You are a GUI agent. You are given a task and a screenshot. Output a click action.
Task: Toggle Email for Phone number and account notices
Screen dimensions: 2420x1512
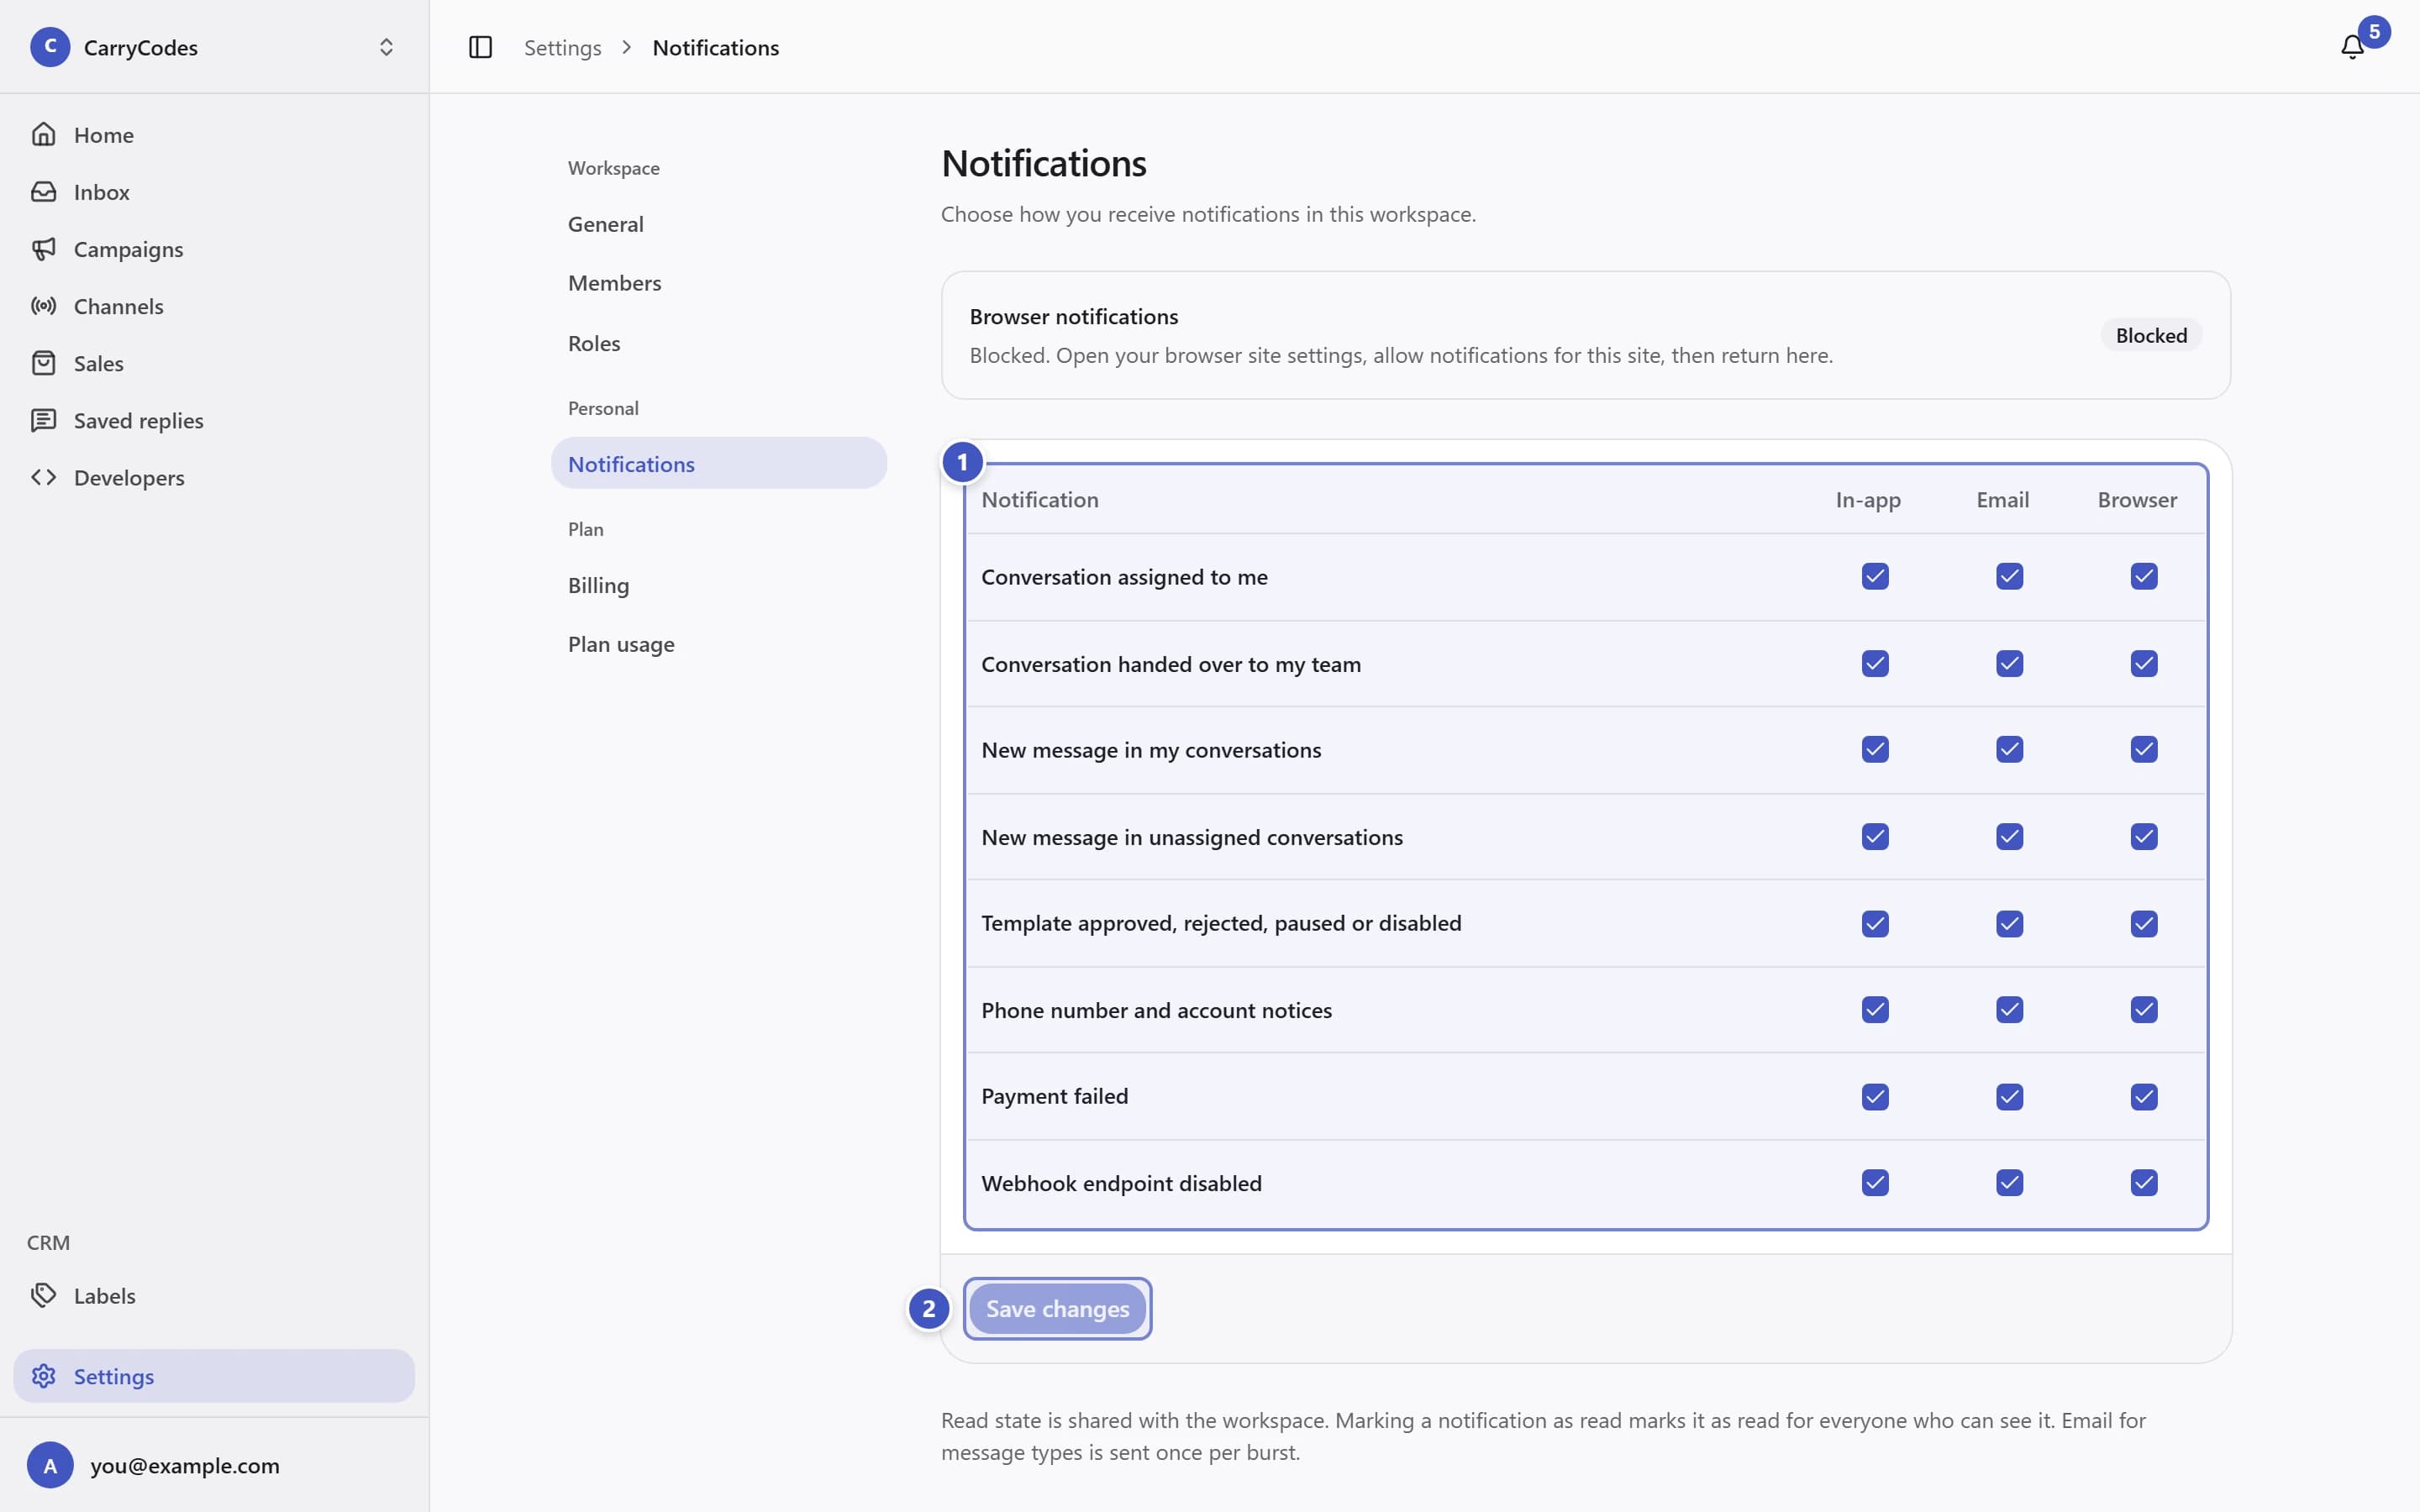[2009, 1009]
